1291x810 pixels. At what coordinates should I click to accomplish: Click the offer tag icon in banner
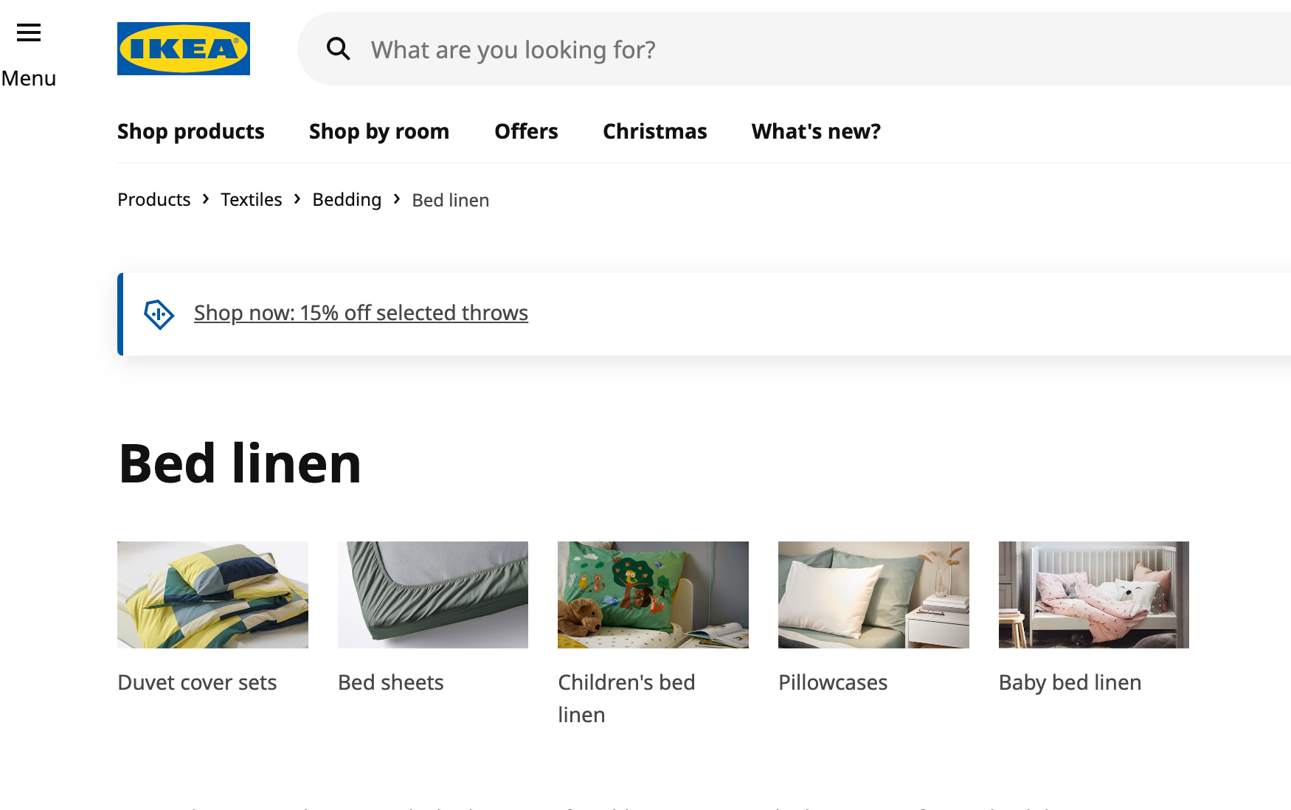[159, 314]
